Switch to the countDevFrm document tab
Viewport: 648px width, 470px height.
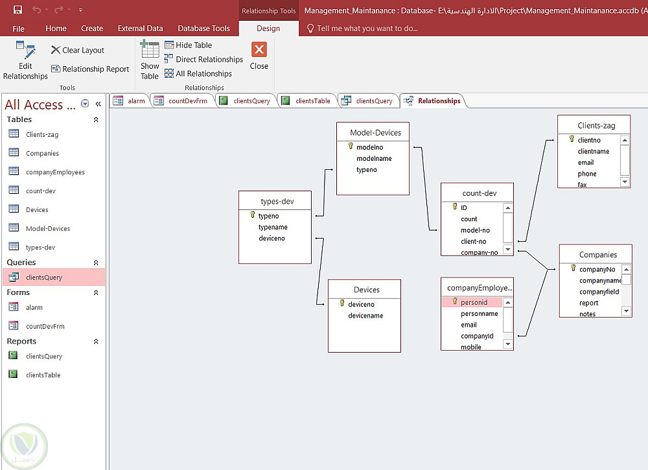coord(182,101)
